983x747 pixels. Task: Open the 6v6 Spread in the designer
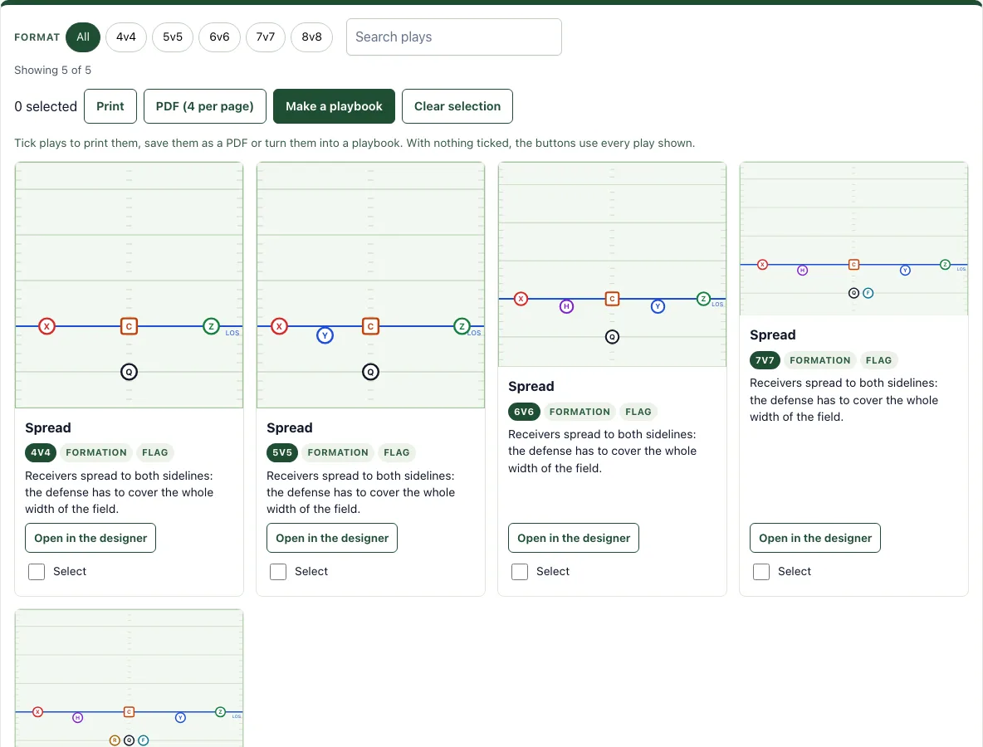pyautogui.click(x=574, y=539)
